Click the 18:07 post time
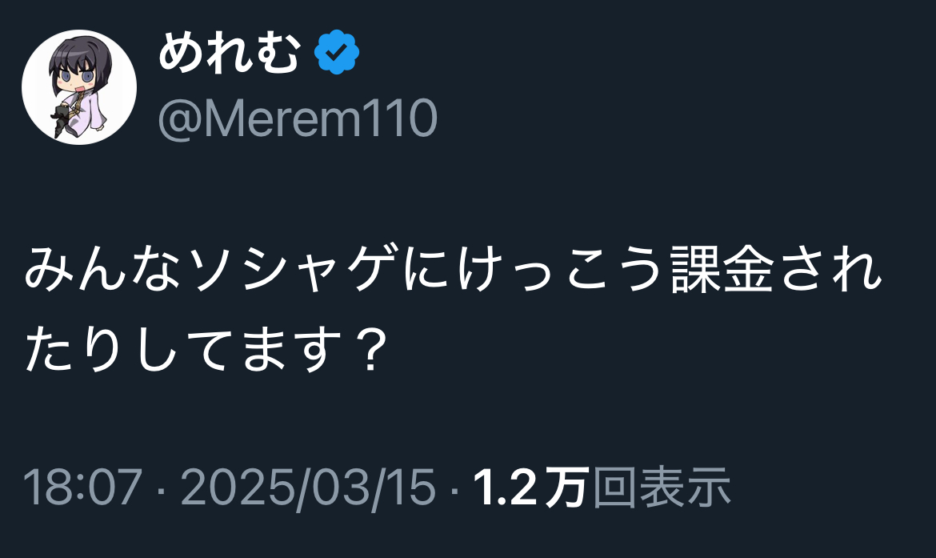Screen dimensions: 936x558 coord(82,487)
